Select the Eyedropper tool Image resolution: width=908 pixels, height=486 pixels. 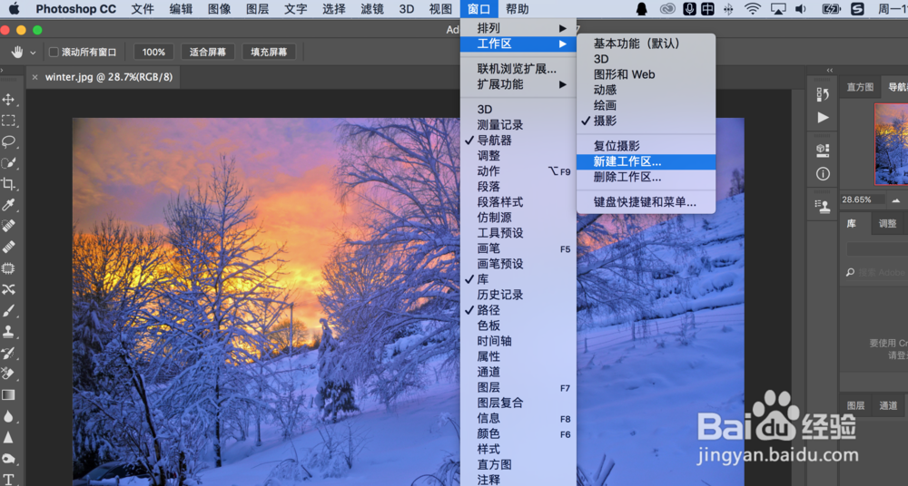coord(8,205)
